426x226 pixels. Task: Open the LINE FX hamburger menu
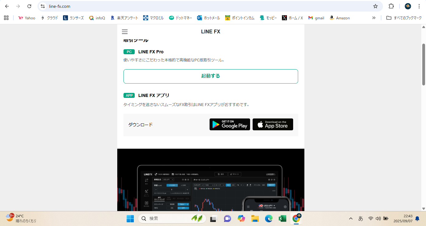tap(125, 32)
